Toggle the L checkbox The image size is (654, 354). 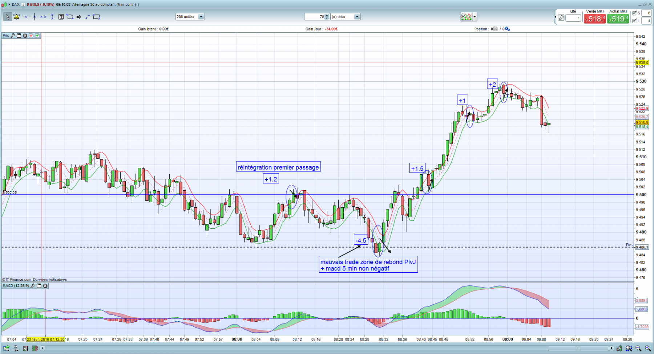point(634,21)
